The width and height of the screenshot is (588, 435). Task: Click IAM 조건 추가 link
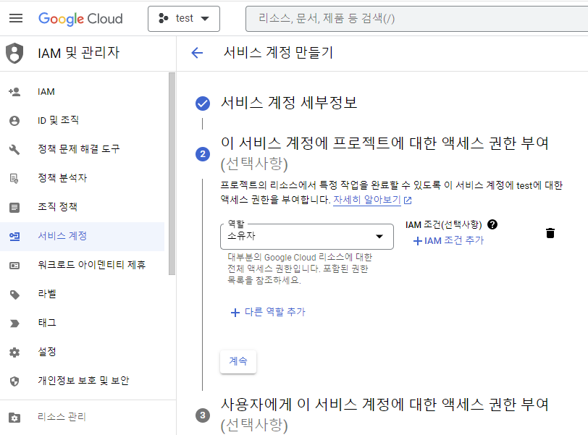(448, 240)
